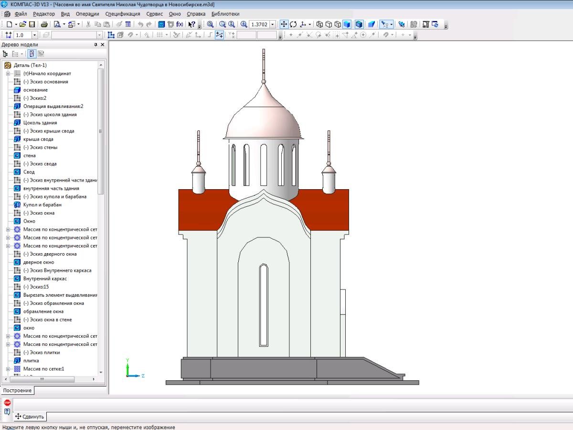This screenshot has width=573, height=430.
Task: Click the model tree vertical scrollbar
Action: point(101,131)
